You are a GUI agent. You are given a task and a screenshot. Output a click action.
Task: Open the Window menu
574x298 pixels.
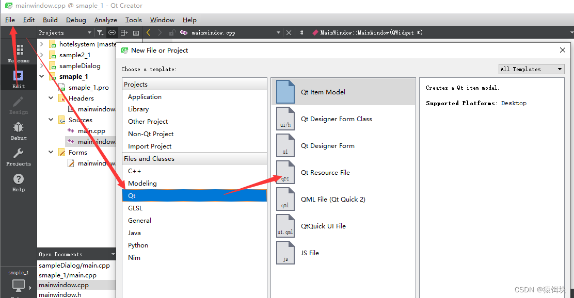(162, 20)
